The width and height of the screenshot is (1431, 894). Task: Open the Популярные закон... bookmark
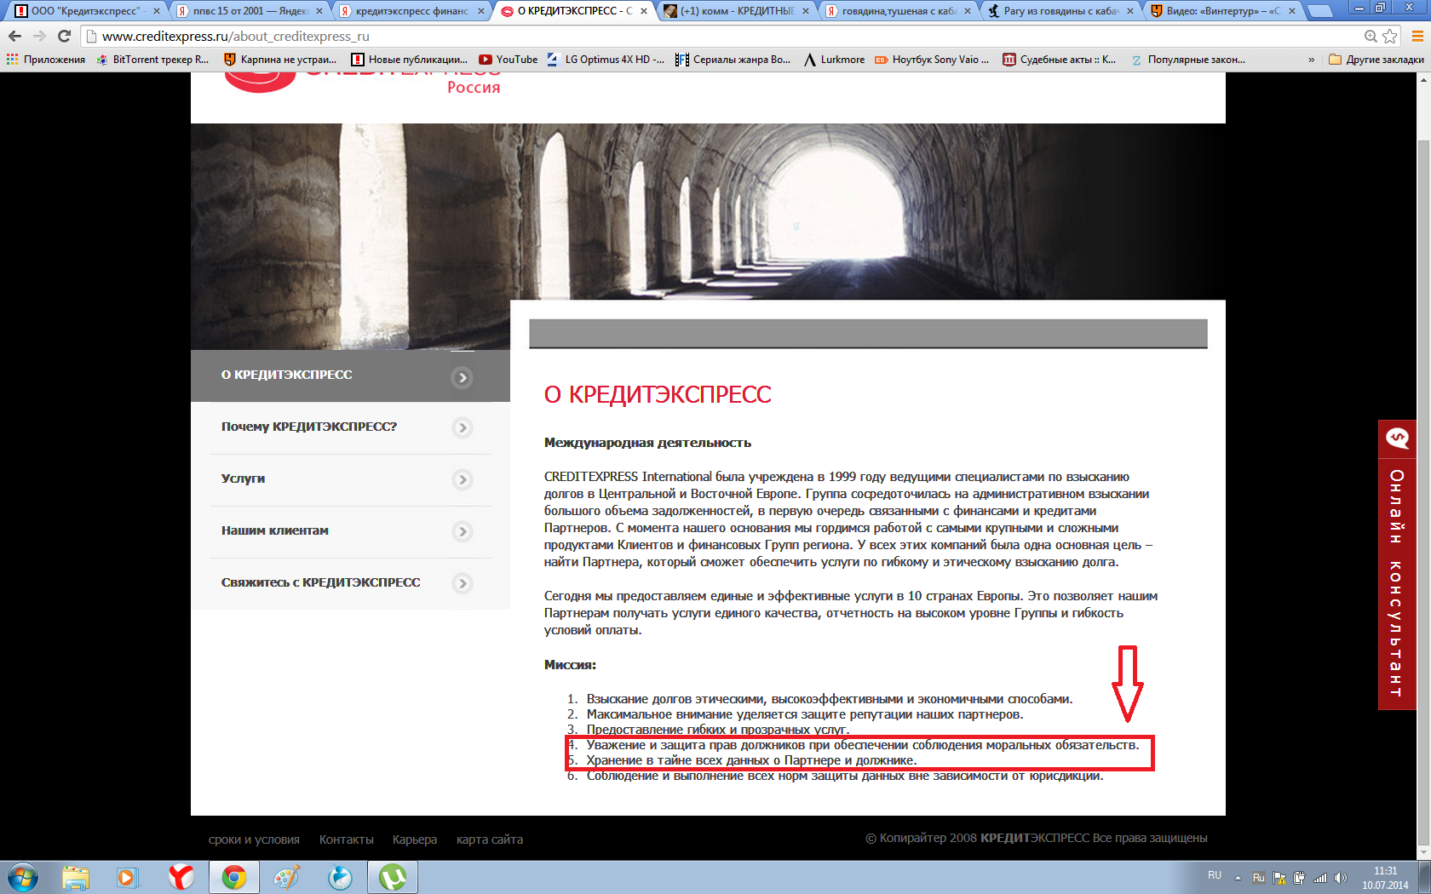click(1187, 60)
